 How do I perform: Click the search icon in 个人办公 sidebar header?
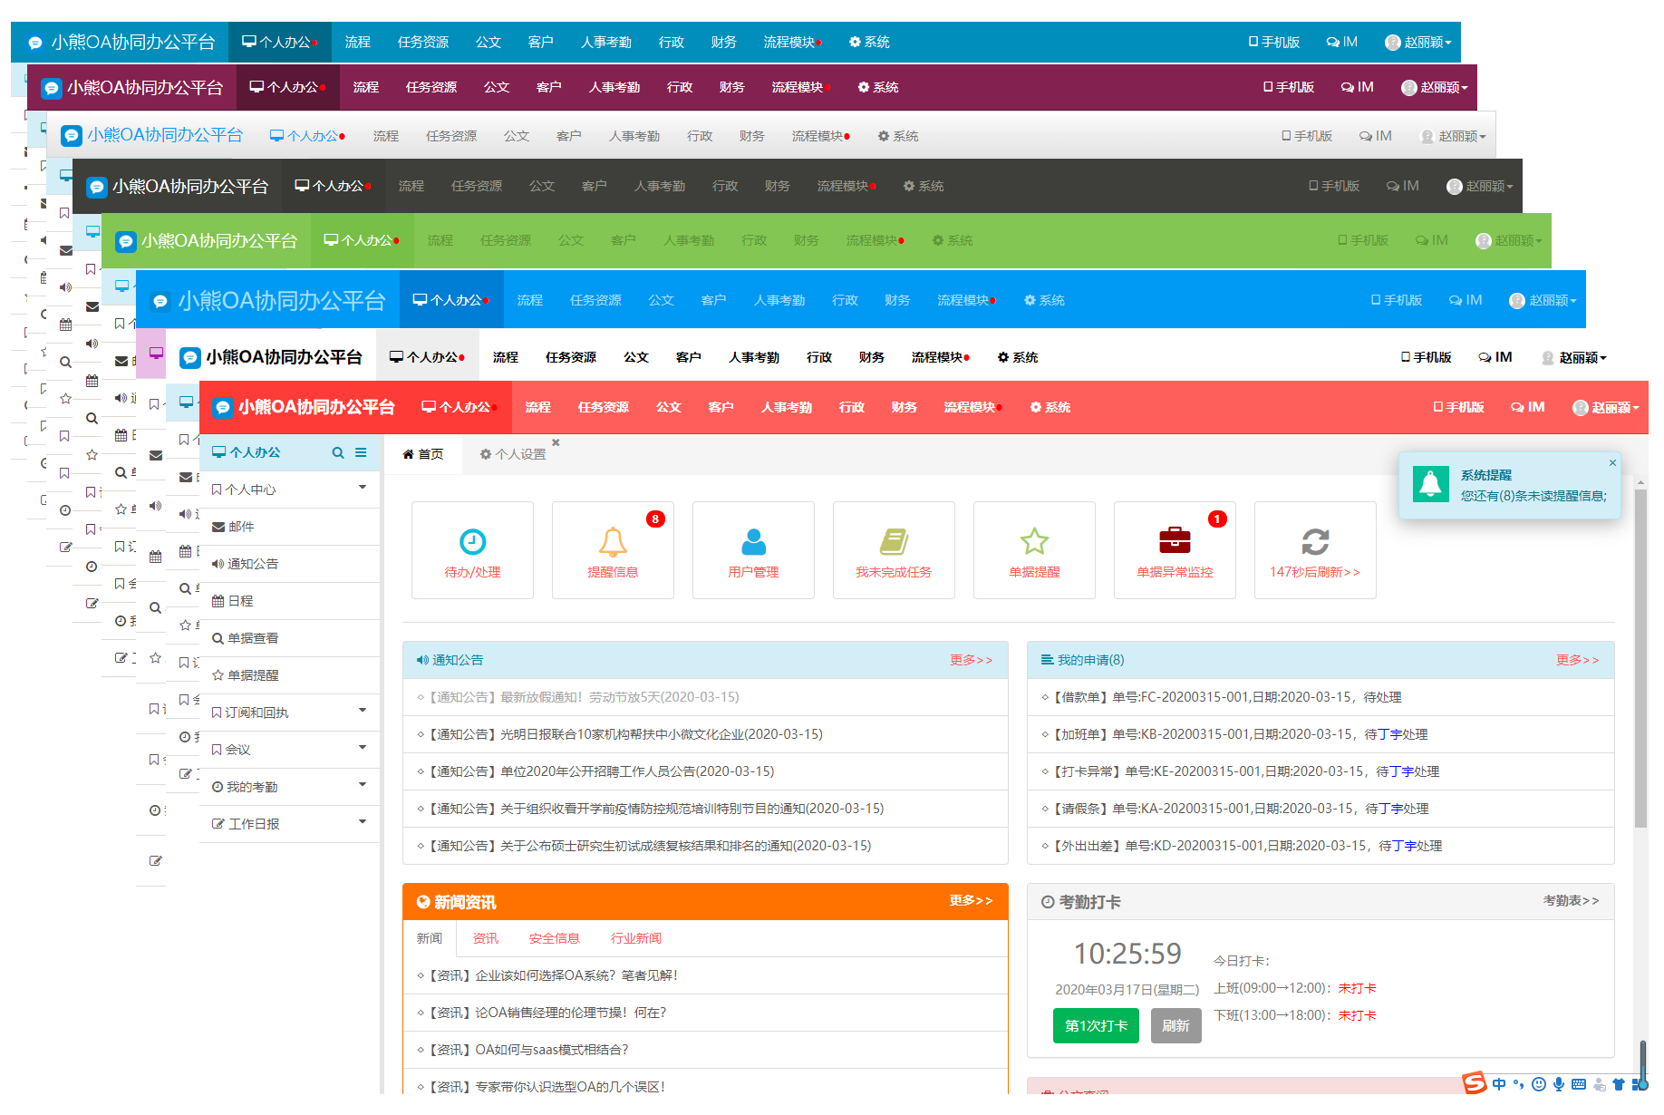[338, 452]
